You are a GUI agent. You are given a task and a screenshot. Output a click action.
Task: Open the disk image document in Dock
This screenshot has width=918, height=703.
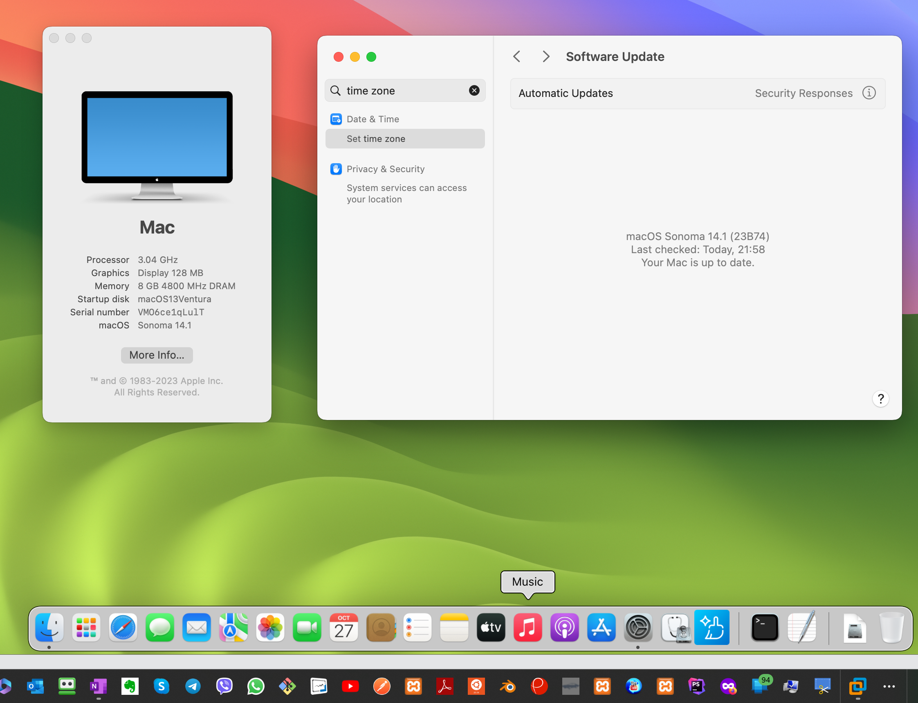click(854, 627)
